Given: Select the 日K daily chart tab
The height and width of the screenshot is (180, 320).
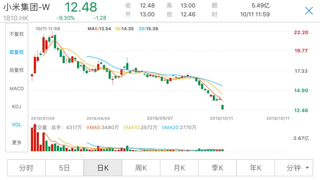Looking at the screenshot, I should [x=103, y=168].
